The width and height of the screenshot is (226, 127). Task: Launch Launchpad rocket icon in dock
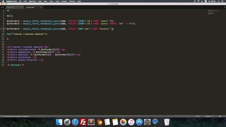(x=67, y=122)
